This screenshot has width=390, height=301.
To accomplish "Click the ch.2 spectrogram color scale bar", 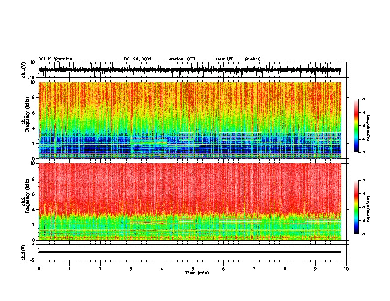I will pyautogui.click(x=357, y=207).
